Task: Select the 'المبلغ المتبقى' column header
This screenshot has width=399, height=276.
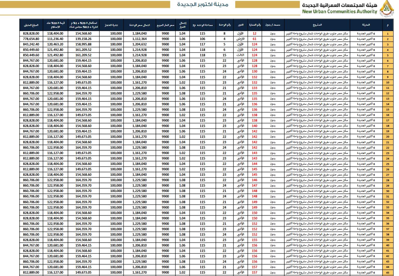Action: pyautogui.click(x=32, y=25)
